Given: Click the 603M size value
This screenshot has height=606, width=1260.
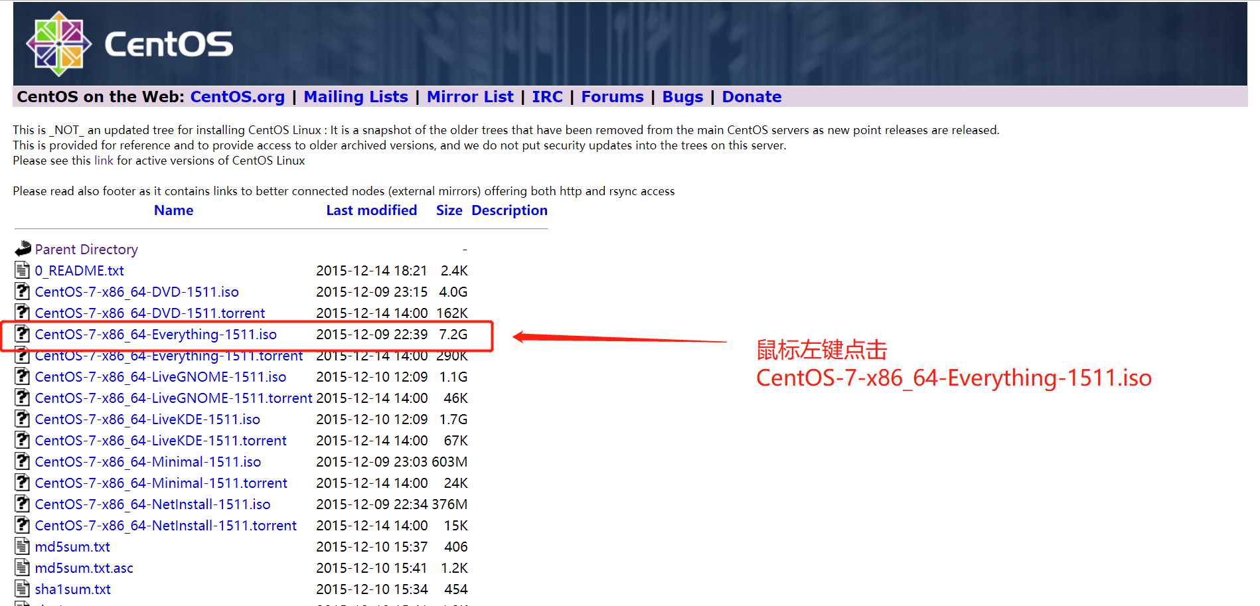Looking at the screenshot, I should tap(449, 462).
